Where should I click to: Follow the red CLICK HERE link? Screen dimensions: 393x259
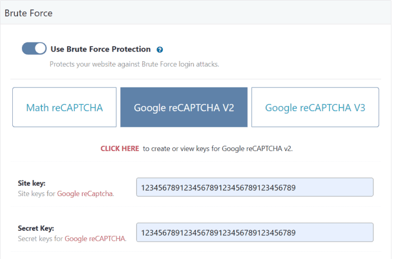click(119, 148)
